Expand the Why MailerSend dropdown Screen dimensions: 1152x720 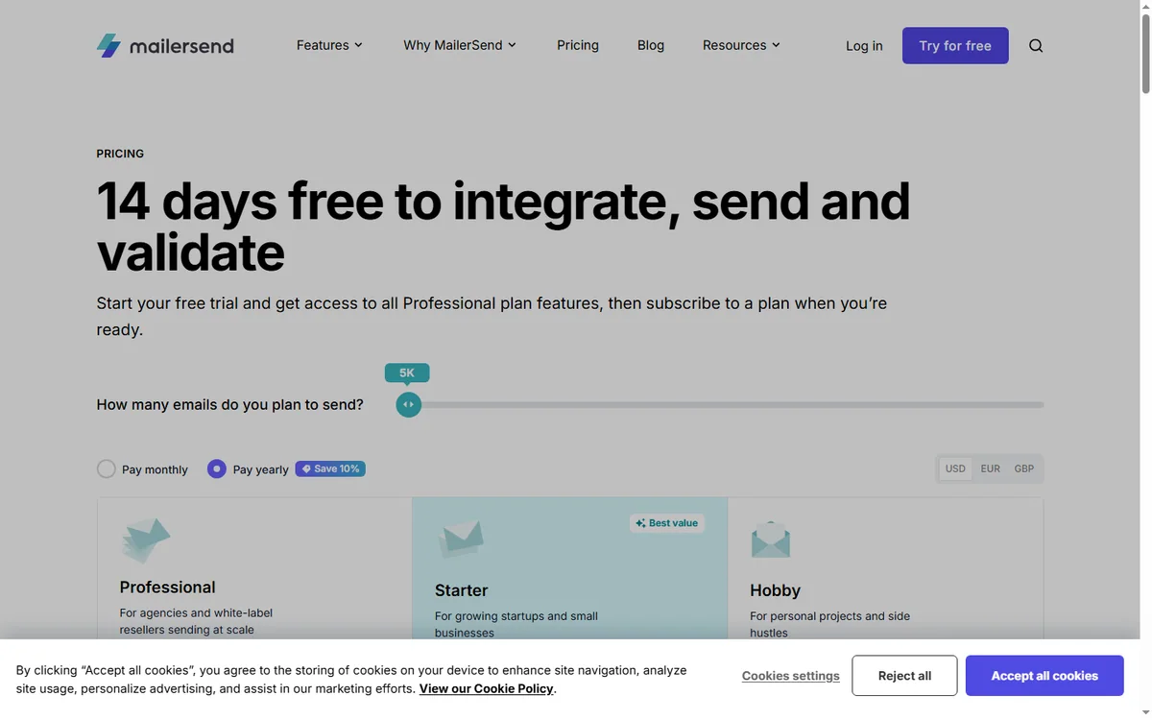460,45
